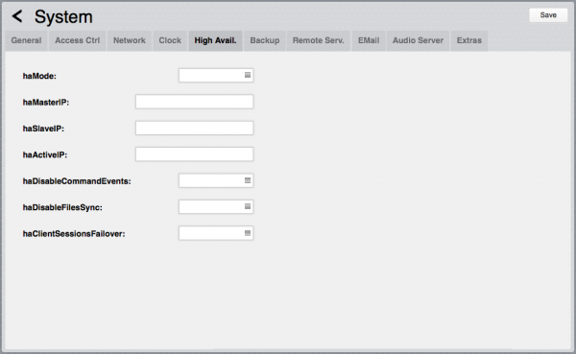Click the haSlaveIP: label

(43, 129)
